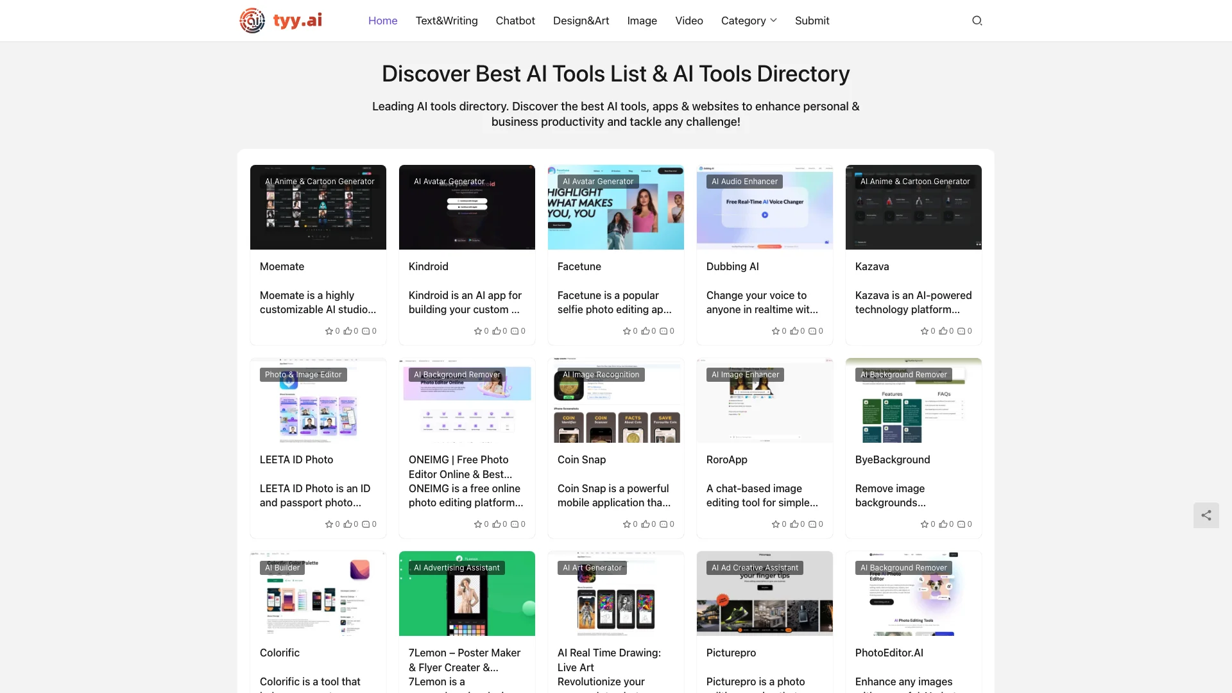Click AI Ad Creative Assistant tag
The image size is (1232, 693).
click(755, 568)
